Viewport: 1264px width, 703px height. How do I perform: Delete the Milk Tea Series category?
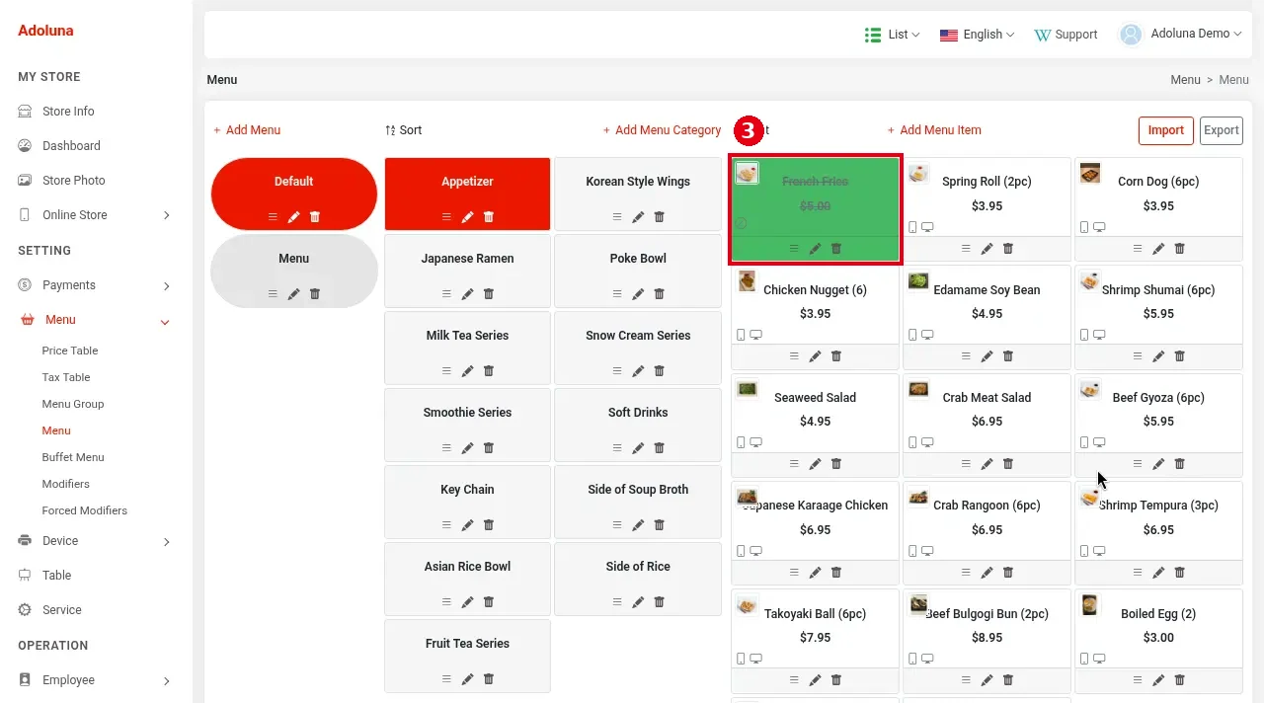489,371
